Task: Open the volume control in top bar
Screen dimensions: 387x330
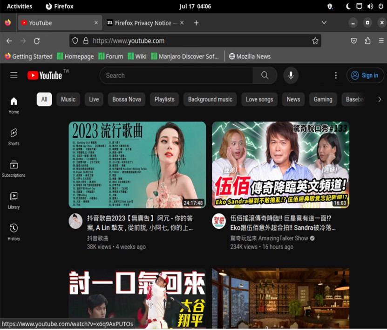Action: 370,7
